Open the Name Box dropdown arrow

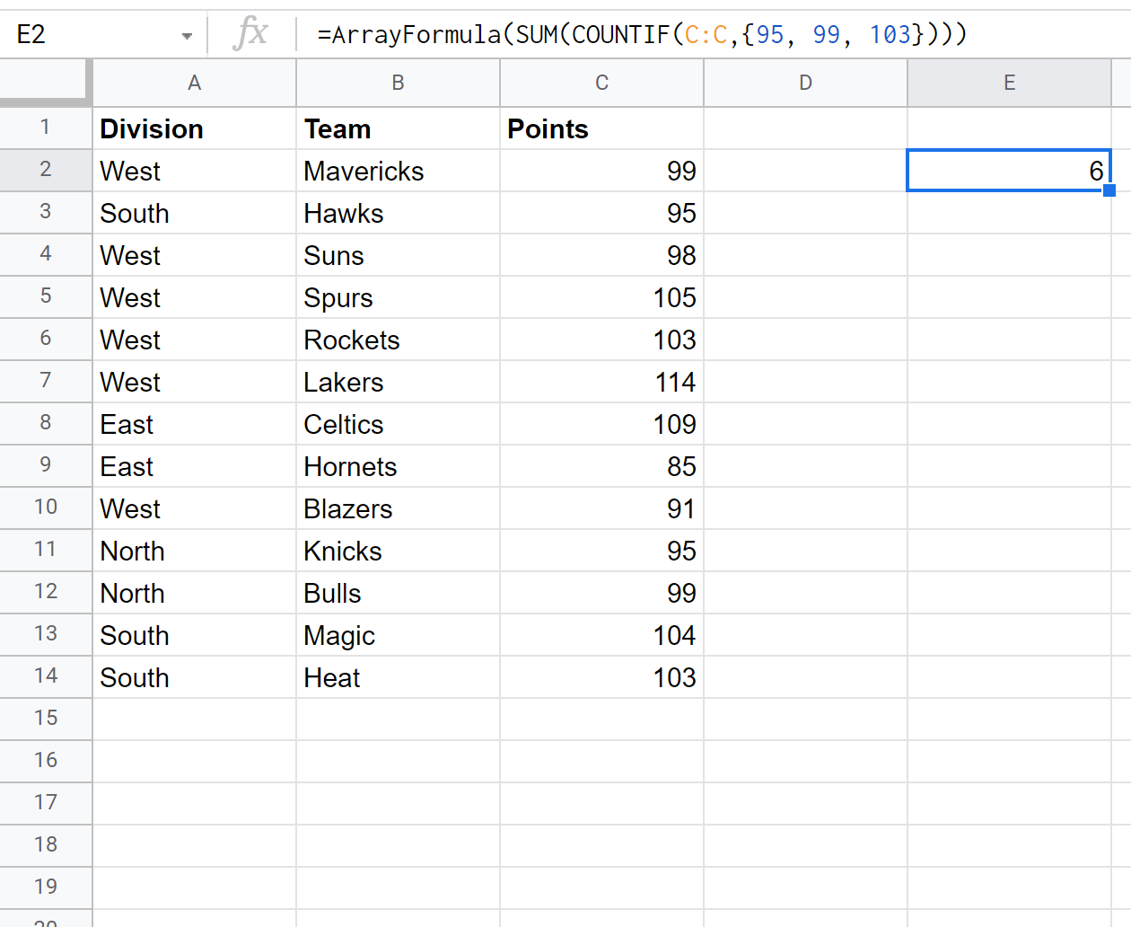[187, 36]
